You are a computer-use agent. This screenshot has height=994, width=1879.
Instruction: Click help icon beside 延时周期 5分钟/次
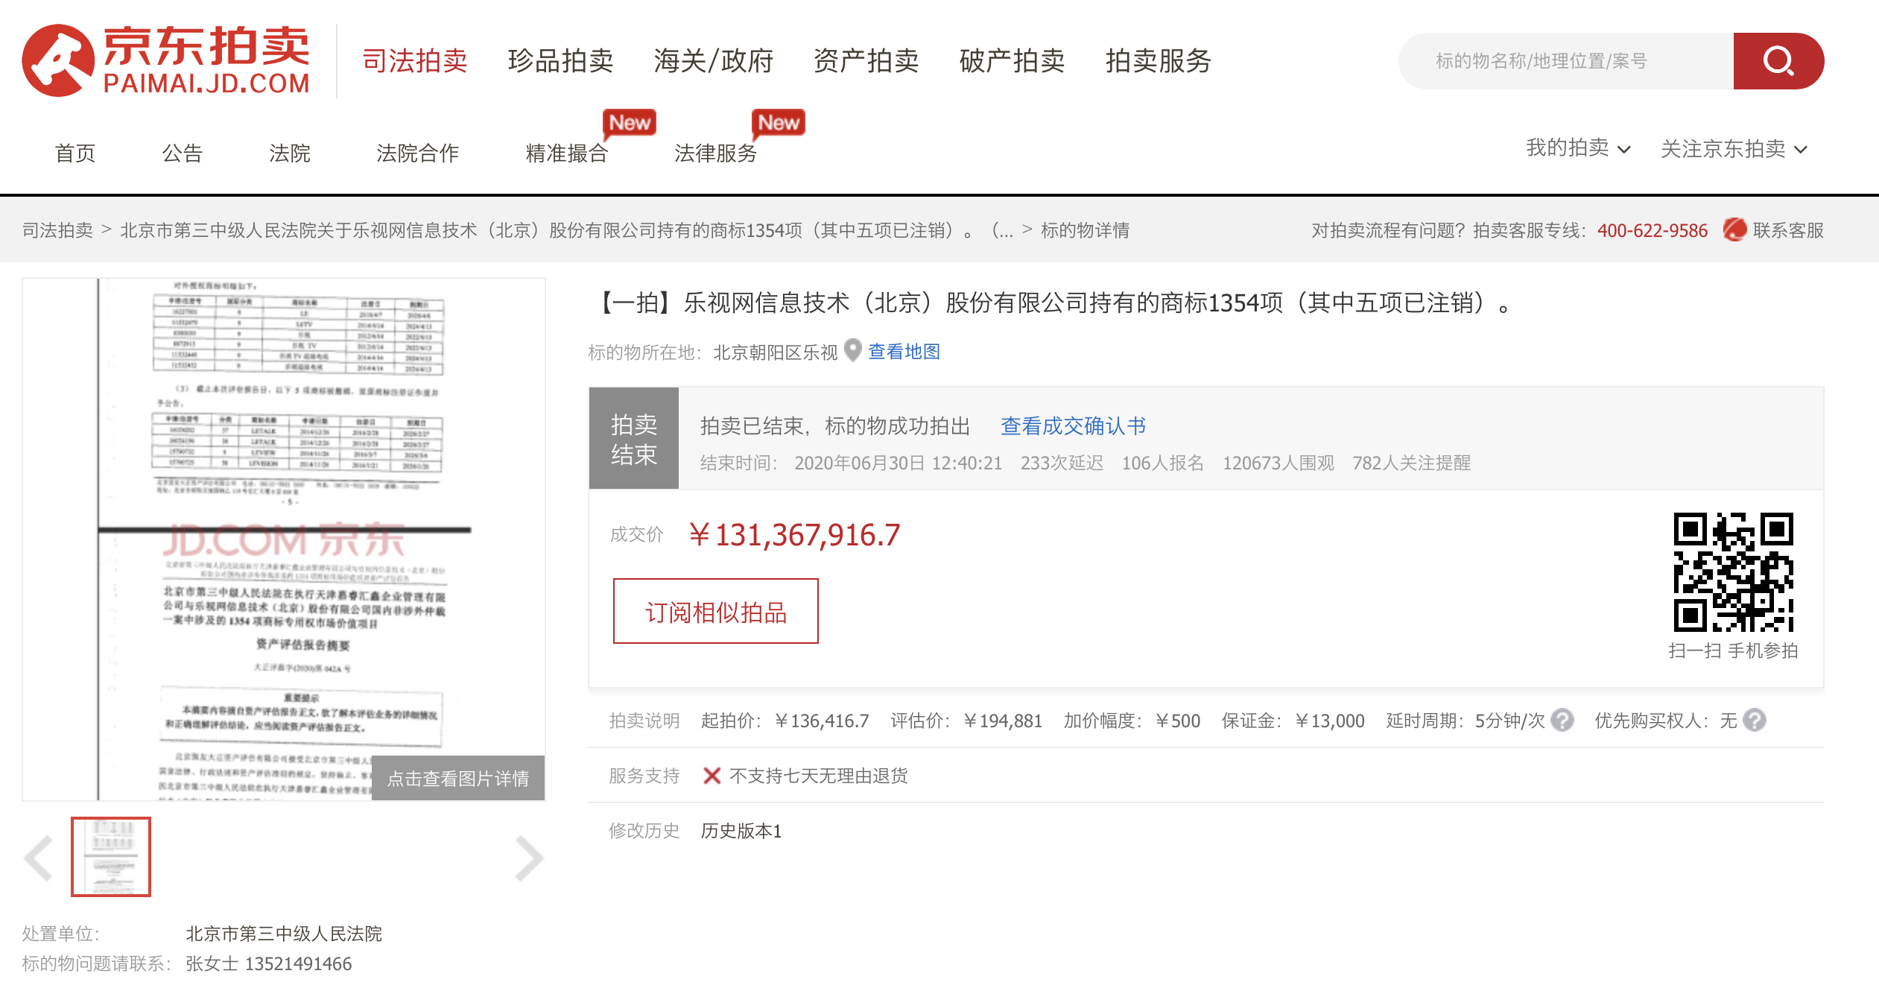point(1562,721)
